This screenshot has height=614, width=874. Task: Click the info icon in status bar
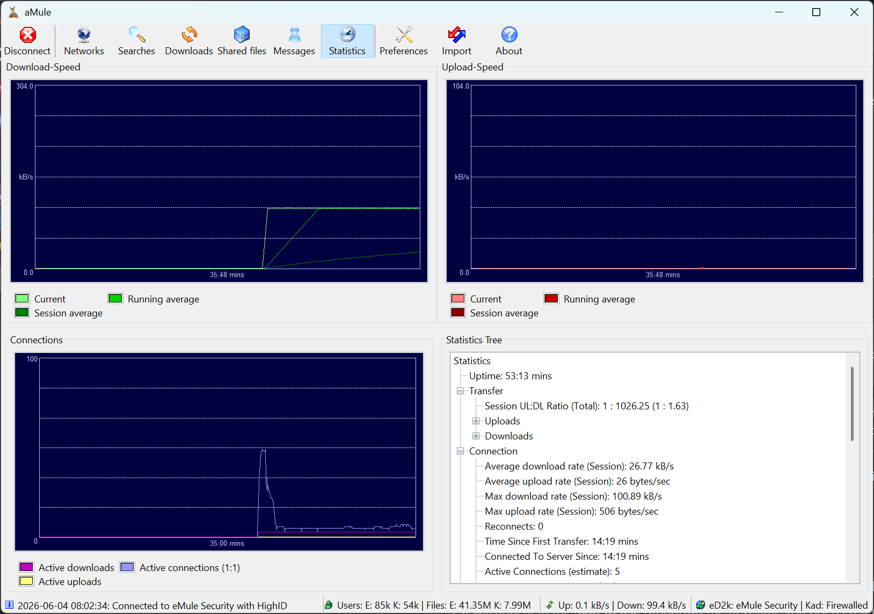click(10, 604)
